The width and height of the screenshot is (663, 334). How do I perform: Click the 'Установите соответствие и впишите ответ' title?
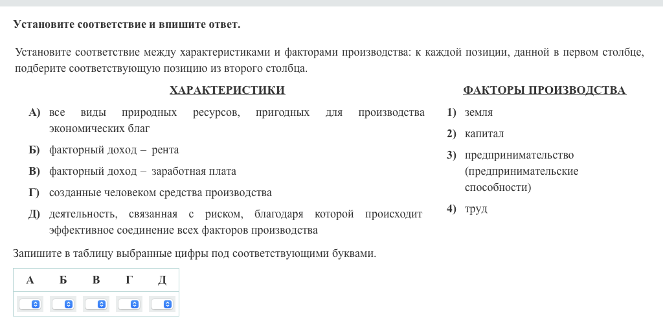click(x=126, y=25)
